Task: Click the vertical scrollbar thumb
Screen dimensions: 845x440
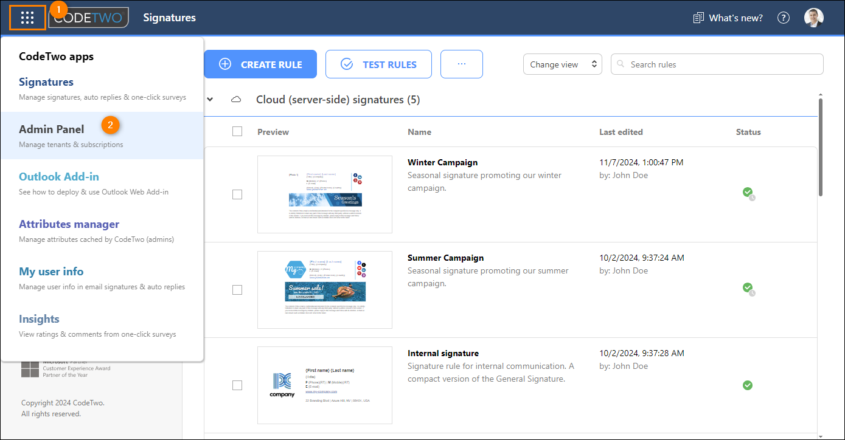Action: (x=821, y=147)
